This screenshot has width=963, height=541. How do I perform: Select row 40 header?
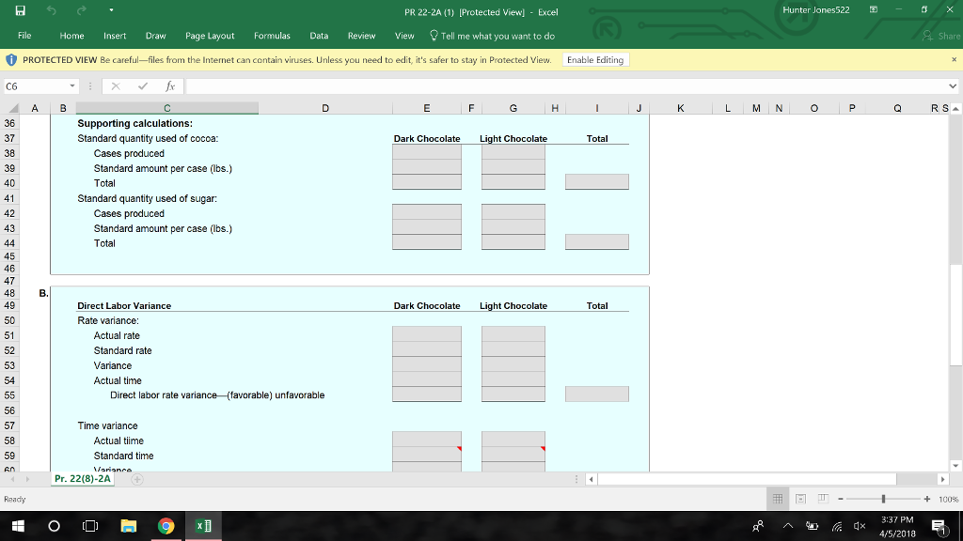coord(9,183)
